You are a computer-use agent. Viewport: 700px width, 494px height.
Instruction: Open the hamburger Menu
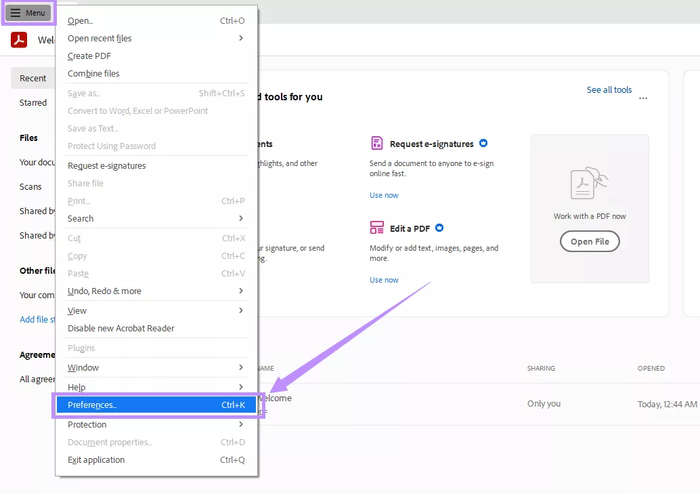28,12
